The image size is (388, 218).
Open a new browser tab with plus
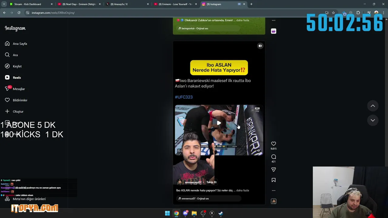point(251,4)
